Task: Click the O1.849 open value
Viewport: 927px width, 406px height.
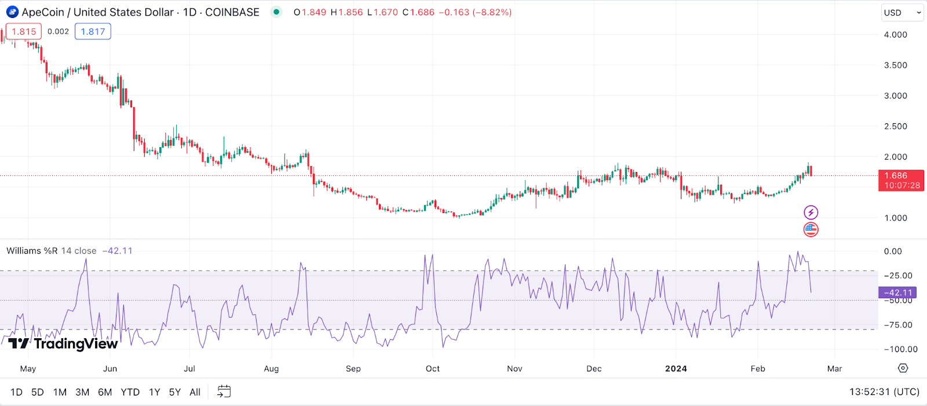Action: coord(310,12)
